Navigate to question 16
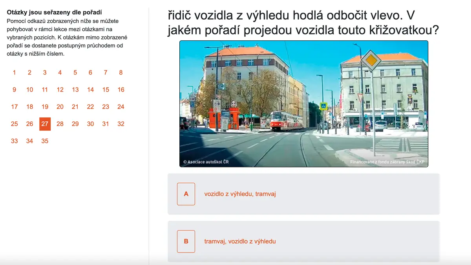Screen dimensions: 471x265 coord(121,90)
